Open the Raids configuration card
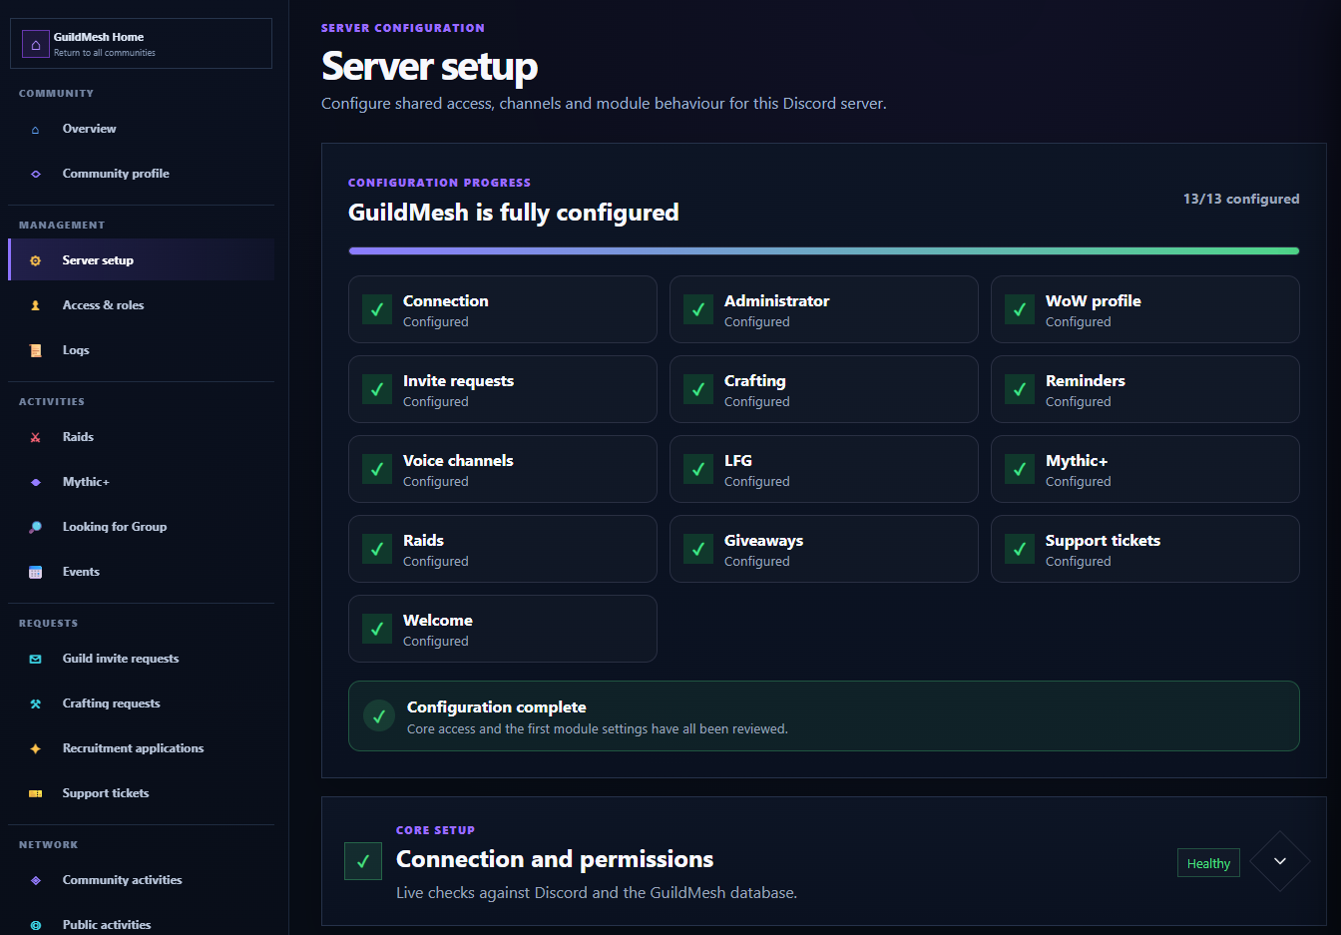This screenshot has width=1341, height=935. click(x=503, y=549)
